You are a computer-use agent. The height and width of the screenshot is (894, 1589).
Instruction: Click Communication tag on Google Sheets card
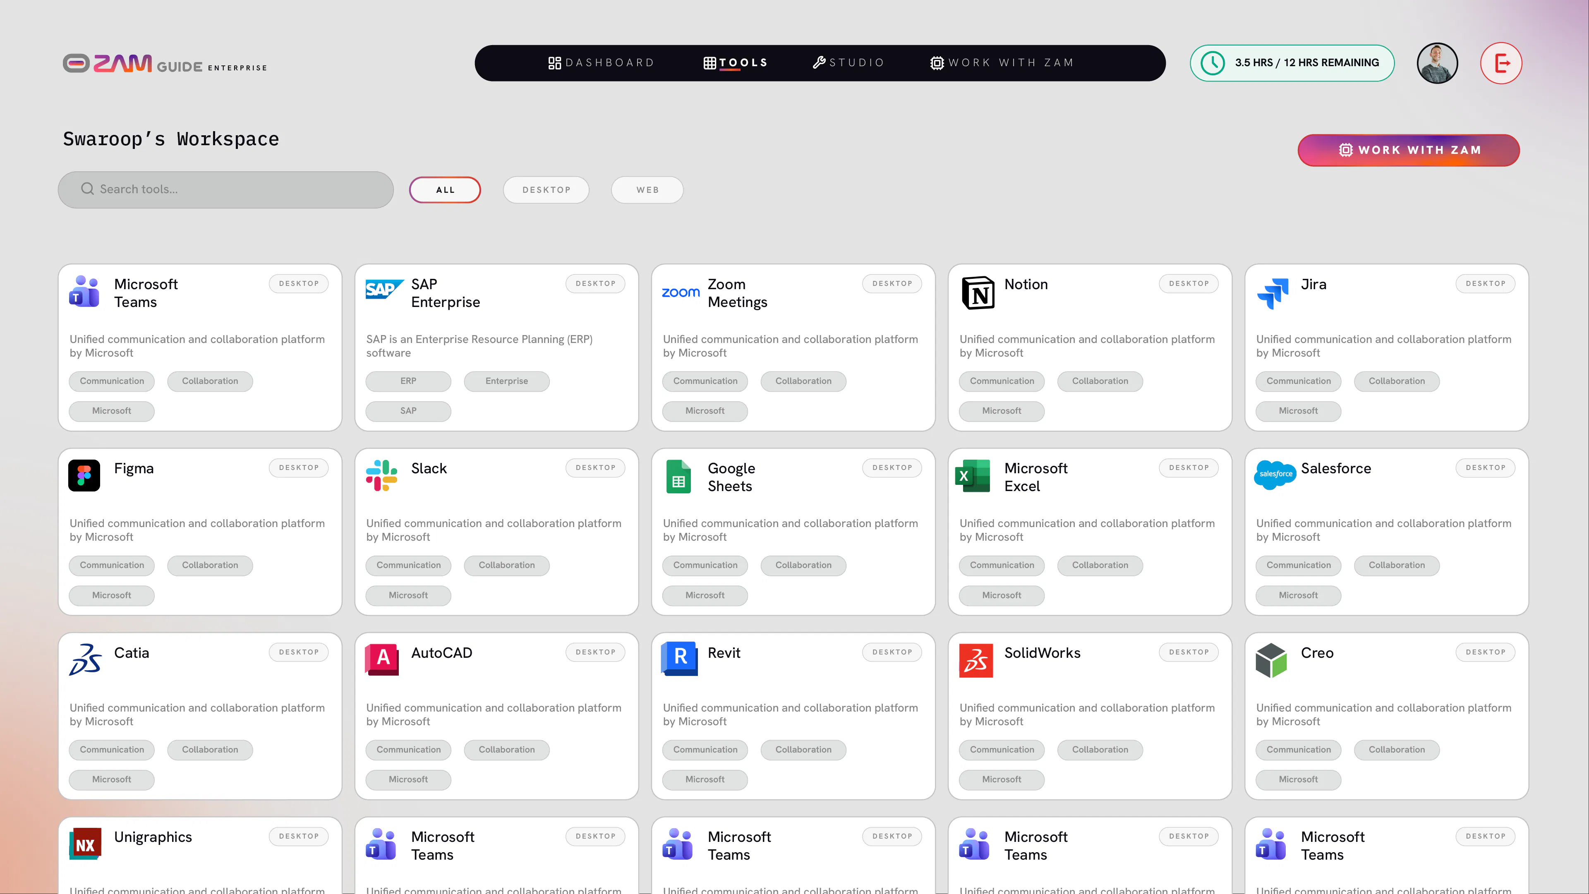[x=705, y=565]
